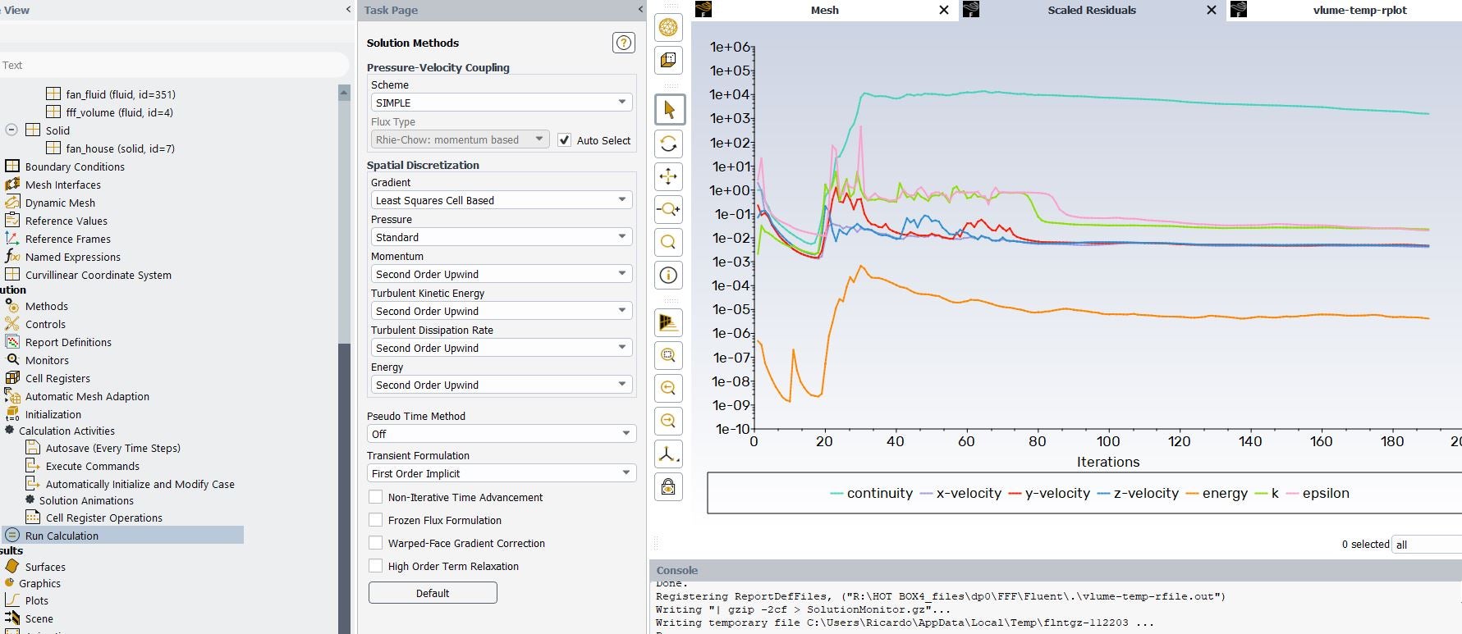
Task: Click the fit to window icon
Action: click(x=669, y=355)
